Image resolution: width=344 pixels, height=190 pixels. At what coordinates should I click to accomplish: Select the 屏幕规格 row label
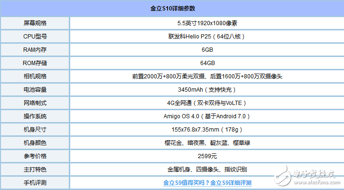click(x=35, y=23)
